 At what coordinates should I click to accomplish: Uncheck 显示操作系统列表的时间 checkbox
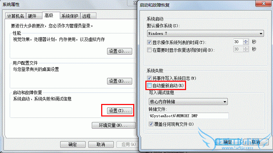[149, 42]
